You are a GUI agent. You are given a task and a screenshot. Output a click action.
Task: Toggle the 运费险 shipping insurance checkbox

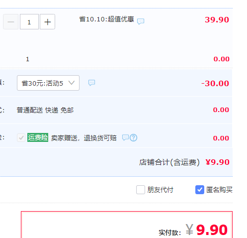pyautogui.click(x=21, y=138)
